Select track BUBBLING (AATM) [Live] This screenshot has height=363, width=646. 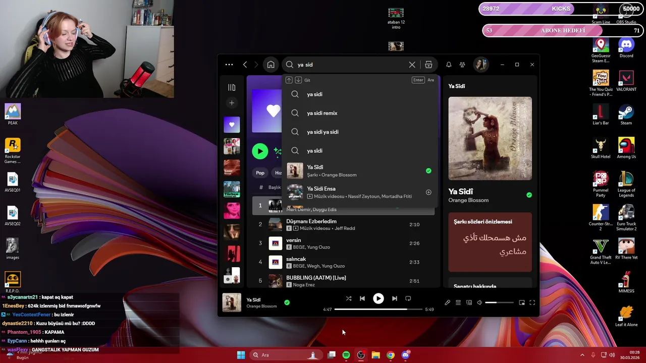(x=343, y=281)
